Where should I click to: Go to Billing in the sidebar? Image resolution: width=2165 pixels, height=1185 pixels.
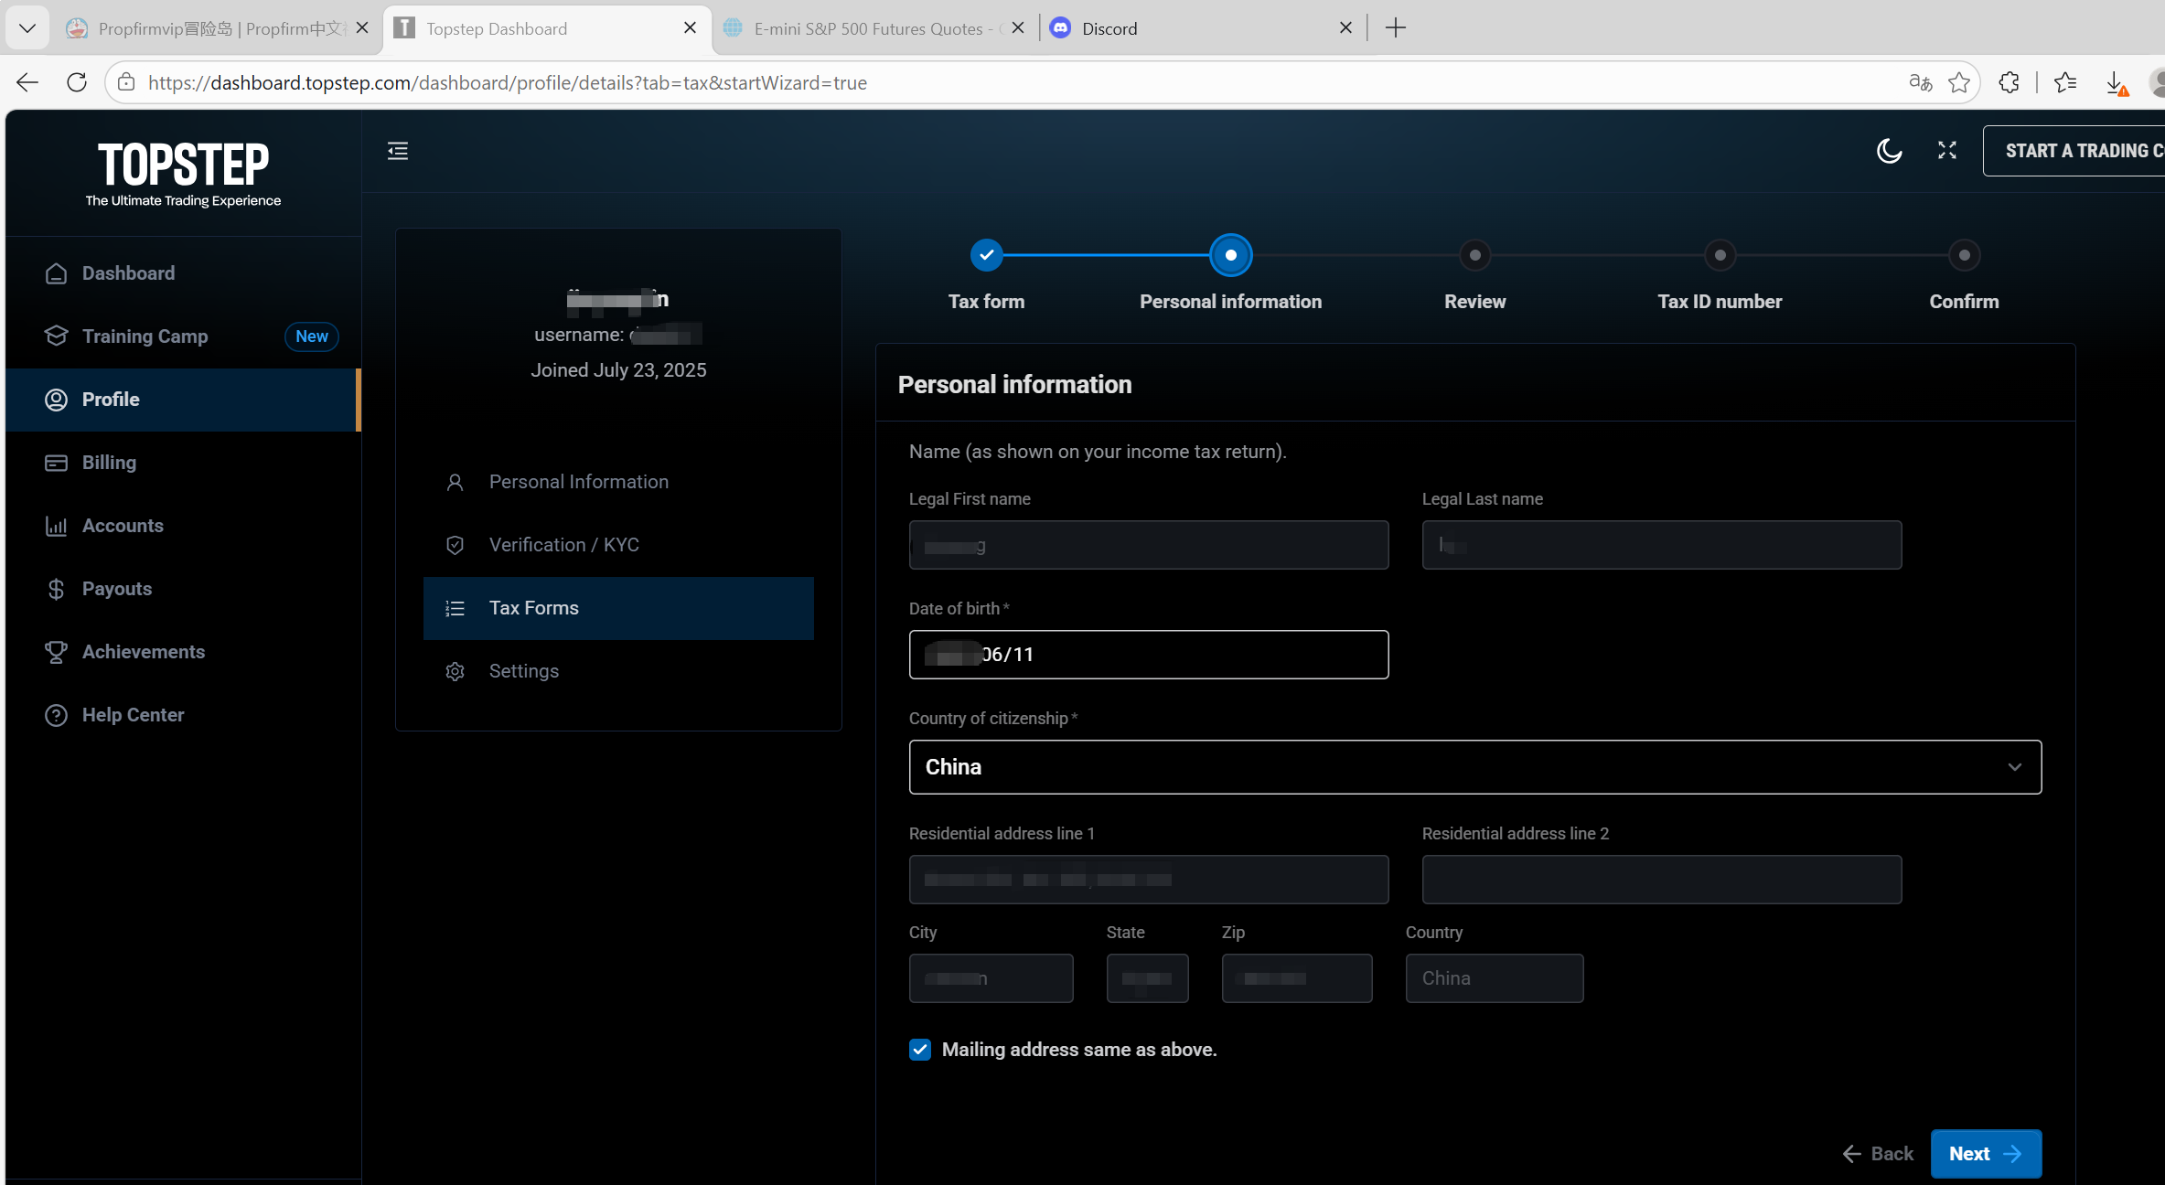183,463
